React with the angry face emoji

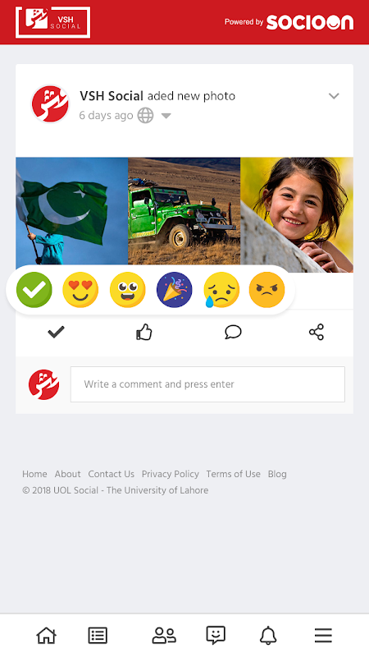[x=267, y=290]
